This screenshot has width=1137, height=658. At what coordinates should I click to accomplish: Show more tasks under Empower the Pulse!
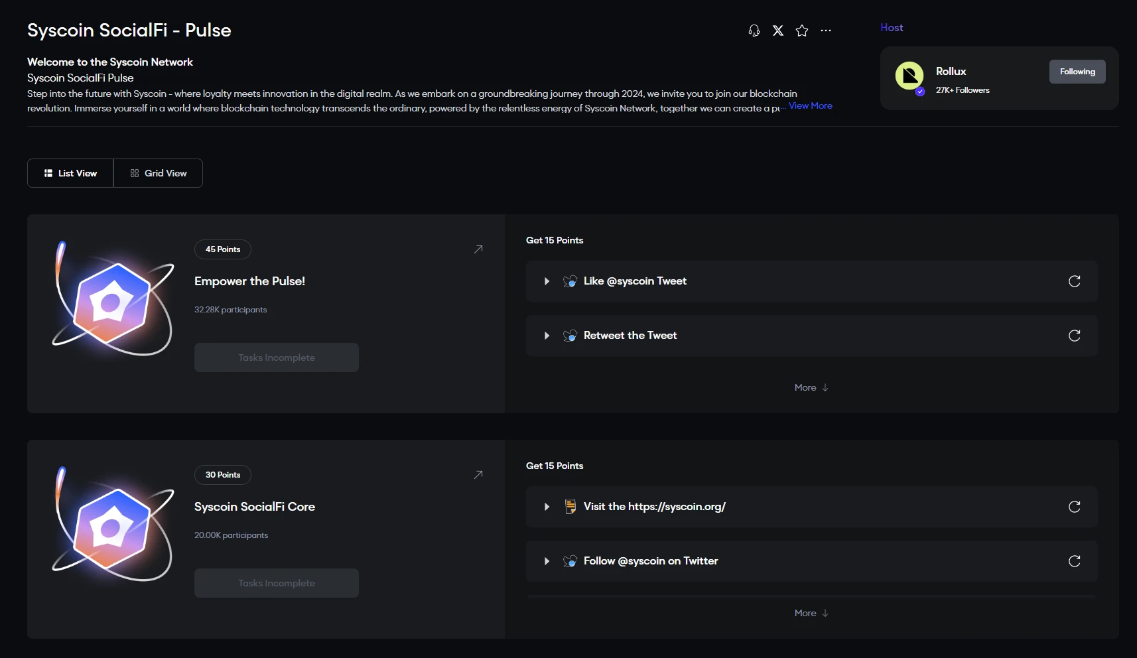pos(811,388)
